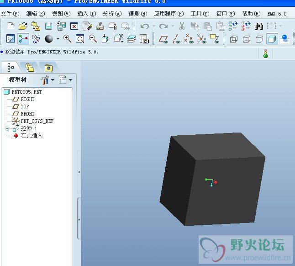
Task: Click the dashed selection box icon
Action: [272, 26]
